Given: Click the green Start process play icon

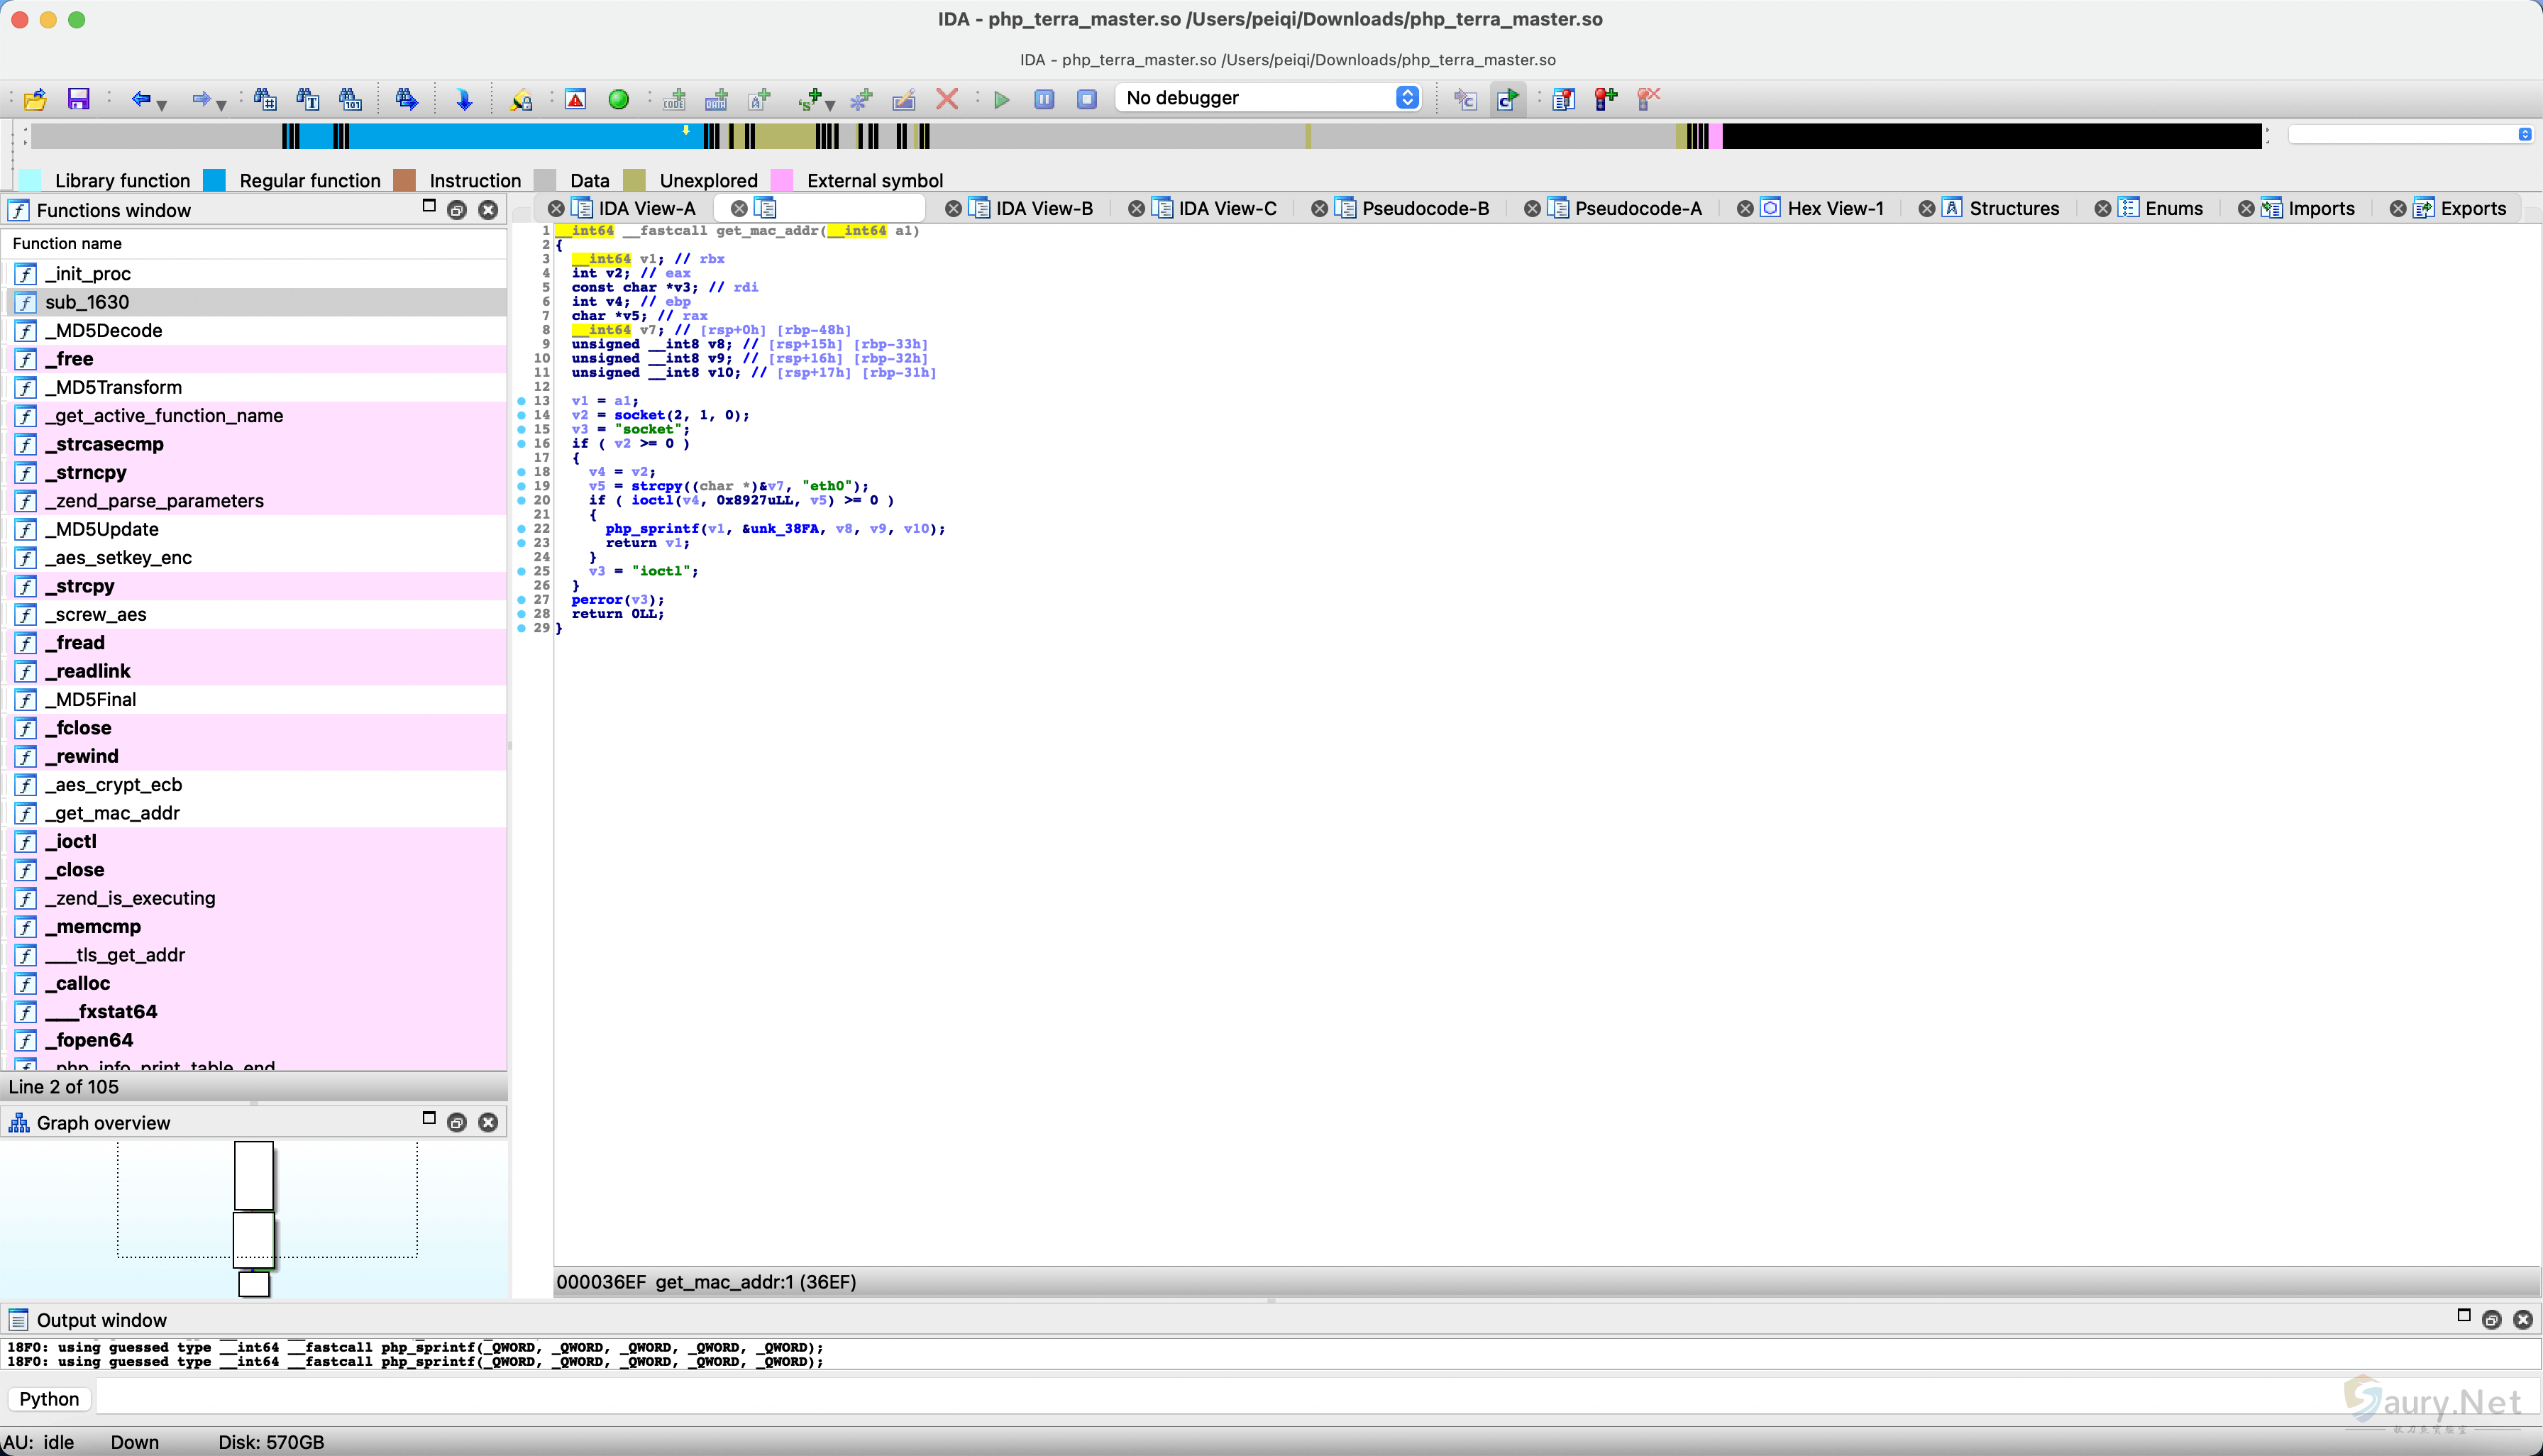Looking at the screenshot, I should click(1001, 99).
